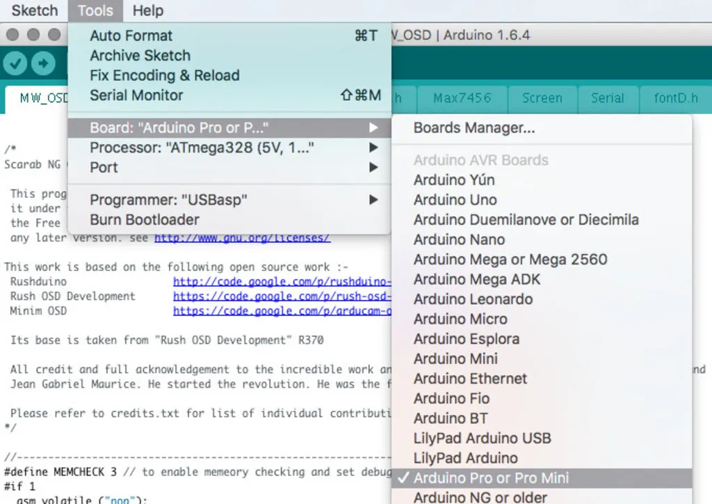Image resolution: width=712 pixels, height=504 pixels.
Task: Choose Auto Format from Tools menu
Action: pyautogui.click(x=131, y=36)
